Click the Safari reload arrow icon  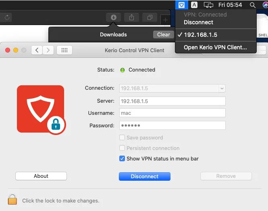point(7,17)
